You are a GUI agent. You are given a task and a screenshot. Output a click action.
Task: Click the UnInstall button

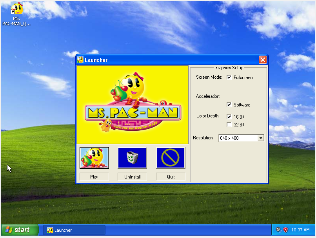[132, 177]
